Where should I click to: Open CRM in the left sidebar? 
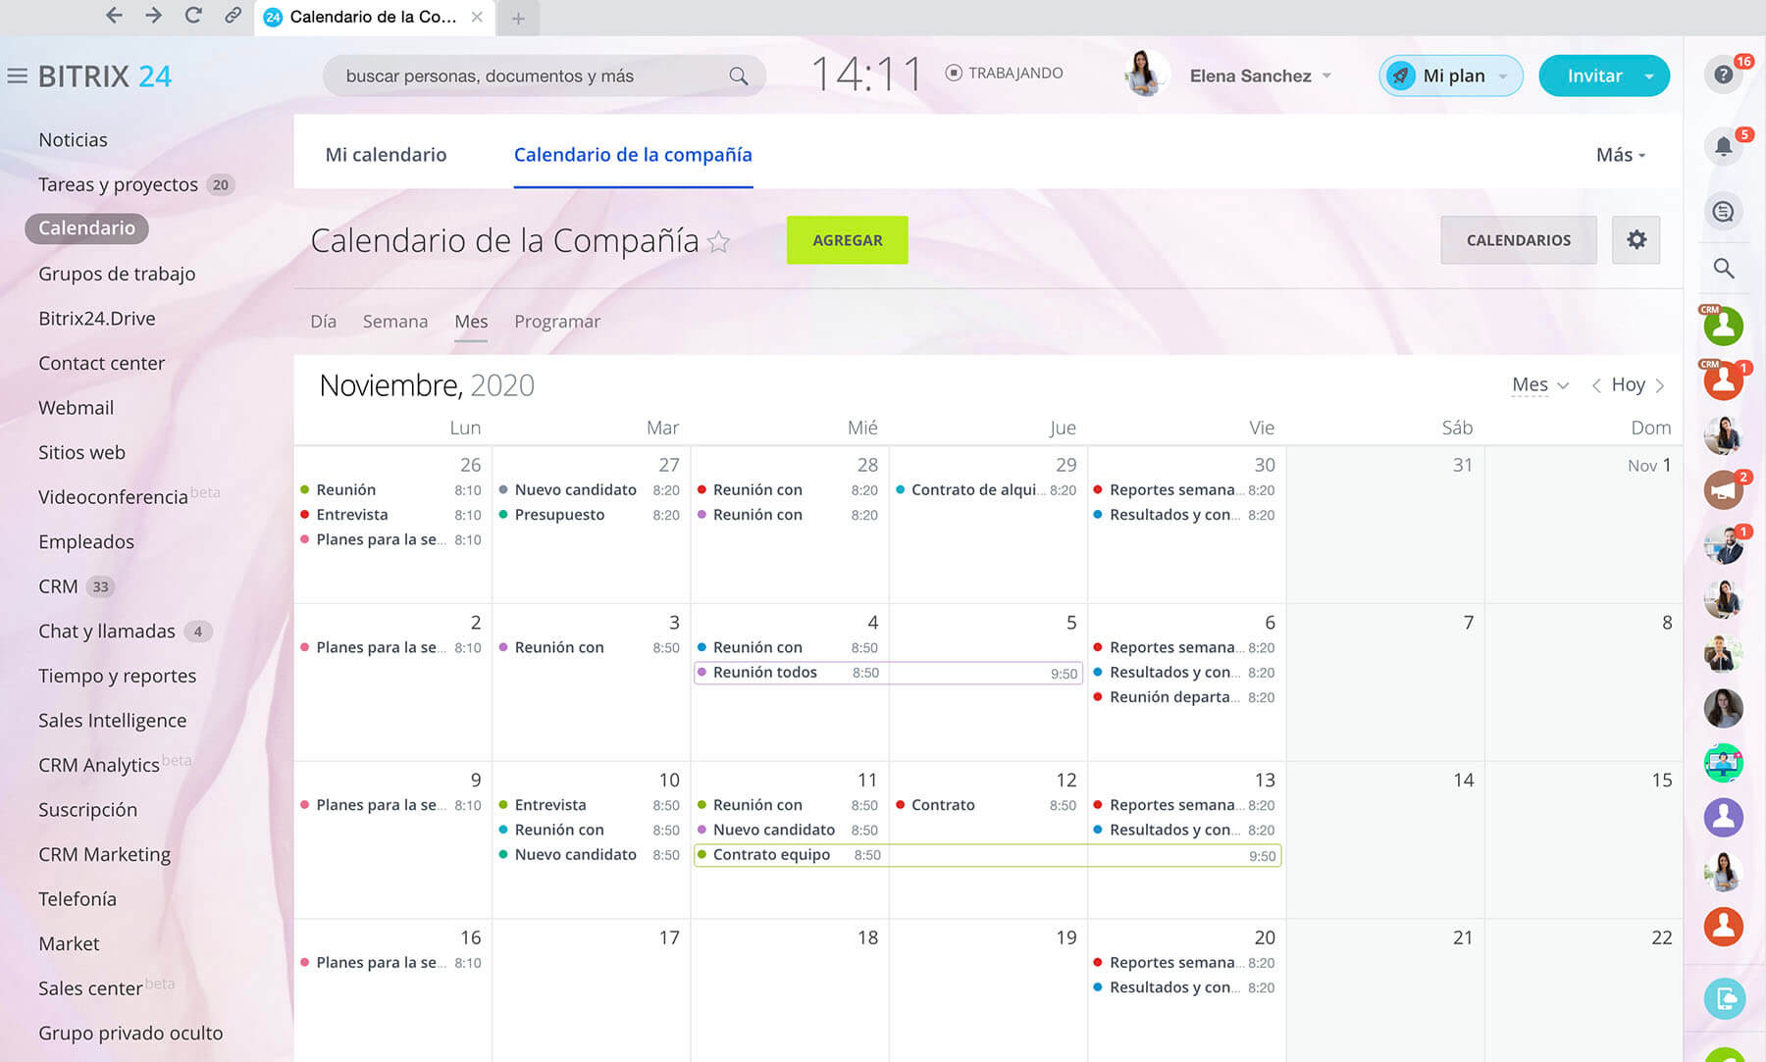tap(58, 586)
